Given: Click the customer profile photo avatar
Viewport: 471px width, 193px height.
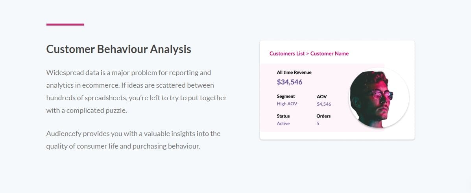Looking at the screenshot, I should [379, 98].
